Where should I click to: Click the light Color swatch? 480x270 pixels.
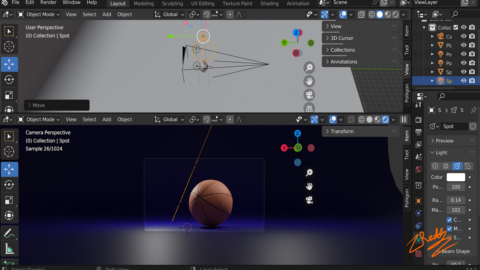point(456,177)
